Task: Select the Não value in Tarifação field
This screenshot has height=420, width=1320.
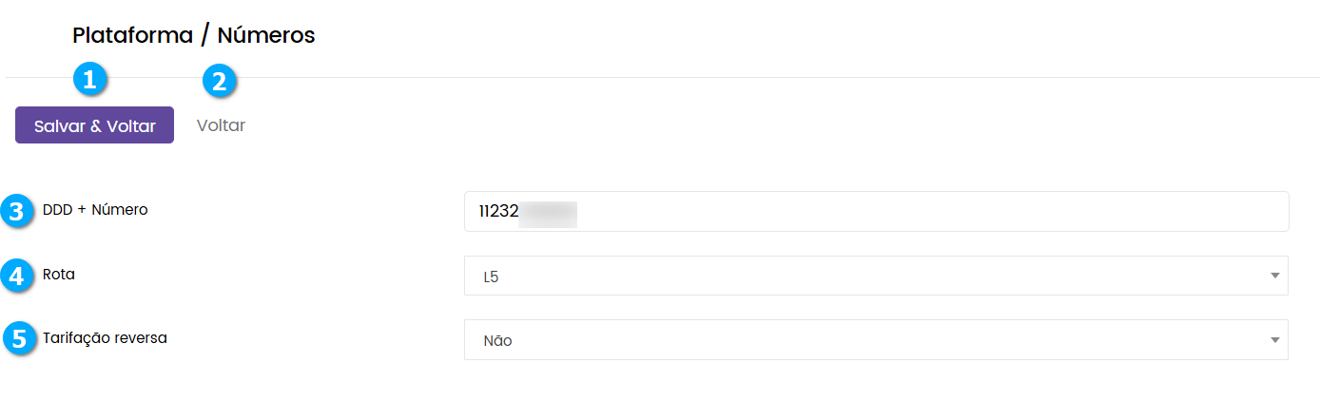Action: pos(497,340)
